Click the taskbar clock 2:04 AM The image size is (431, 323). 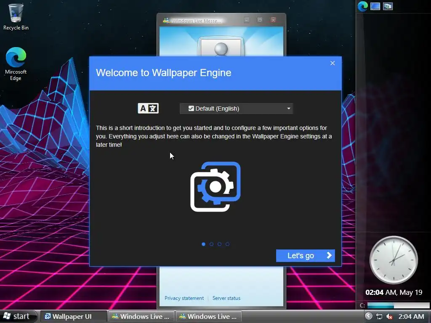pos(411,316)
